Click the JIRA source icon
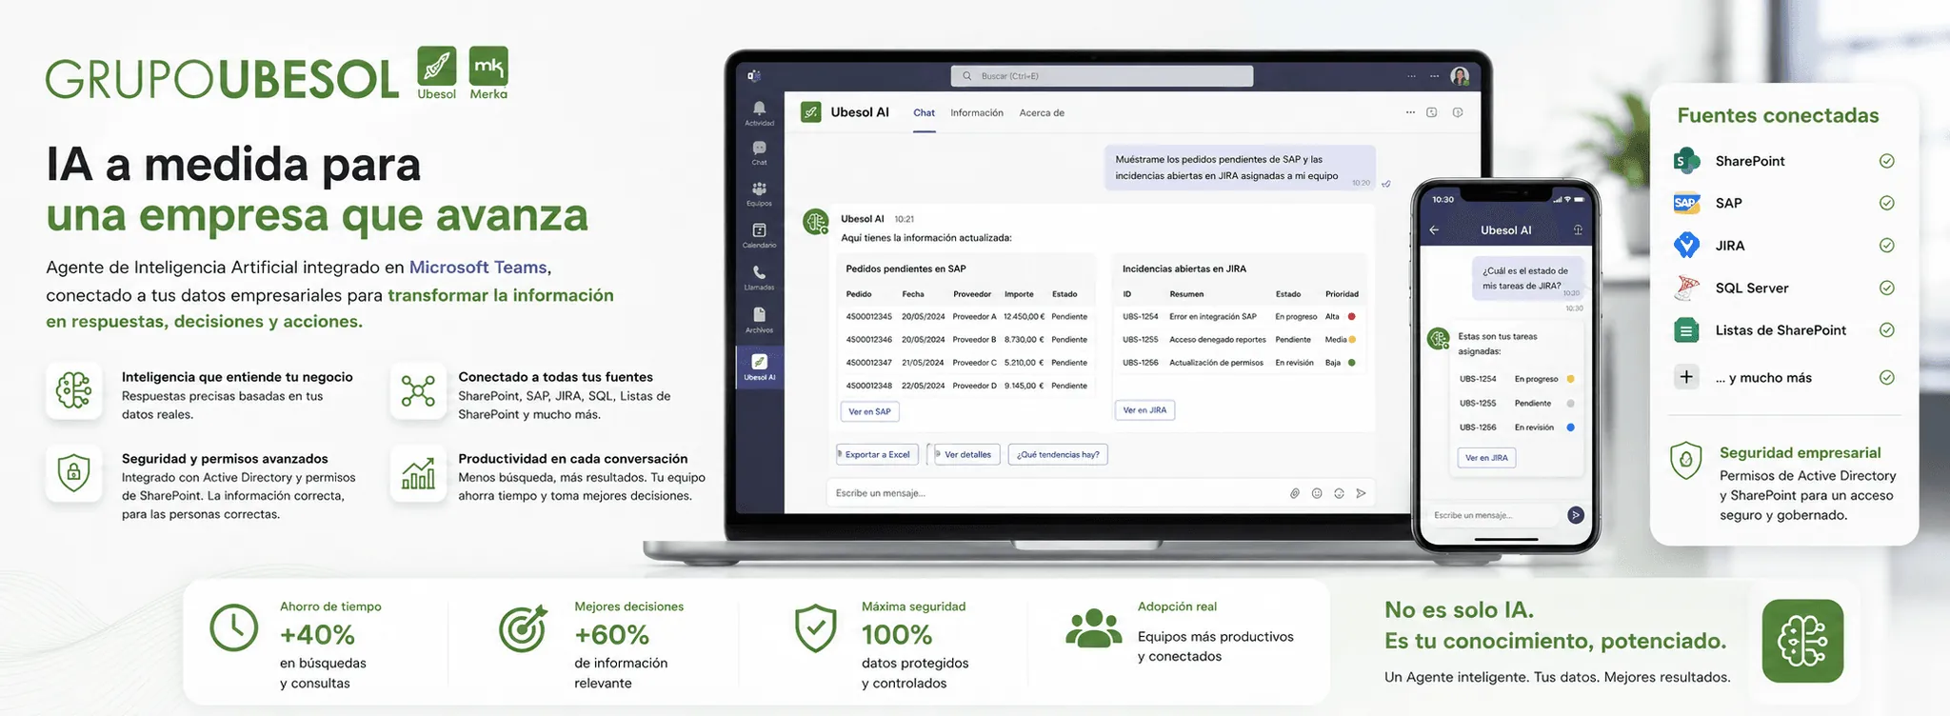The height and width of the screenshot is (716, 1950). (1686, 246)
